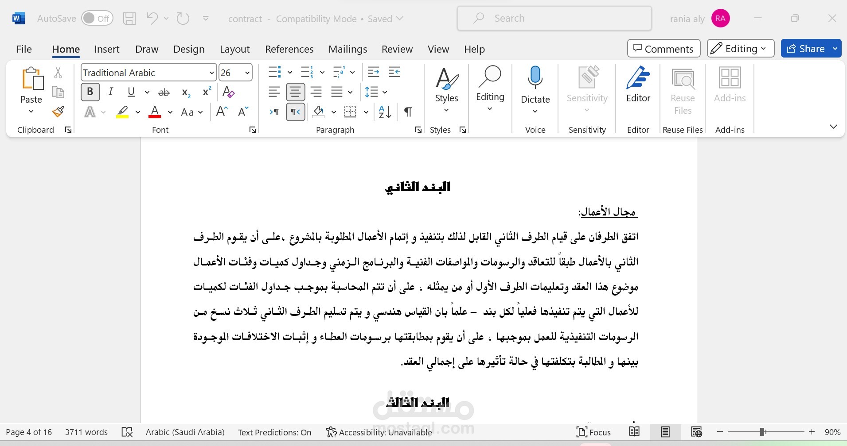
Task: Click the Redo icon
Action: coord(183,18)
